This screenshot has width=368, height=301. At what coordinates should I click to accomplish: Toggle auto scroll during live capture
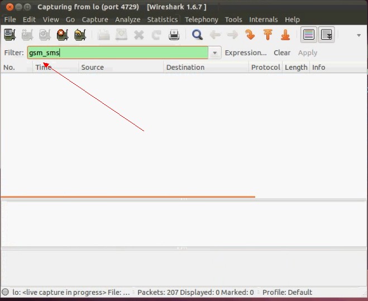(326, 35)
